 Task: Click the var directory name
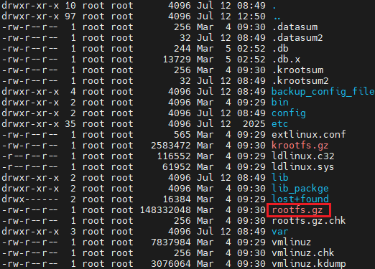(280, 232)
